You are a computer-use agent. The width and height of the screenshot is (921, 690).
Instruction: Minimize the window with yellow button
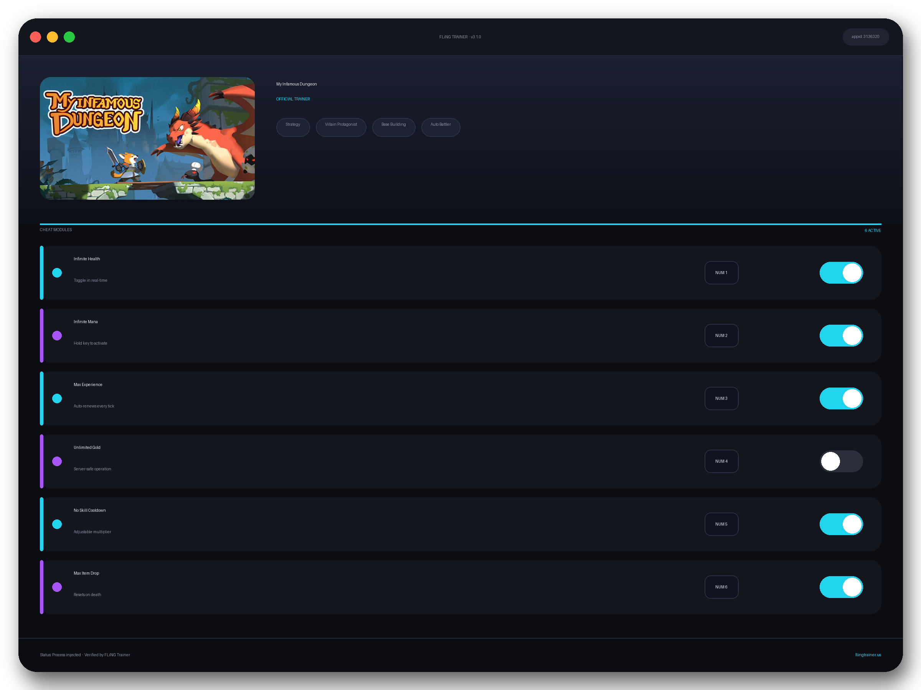(x=53, y=37)
